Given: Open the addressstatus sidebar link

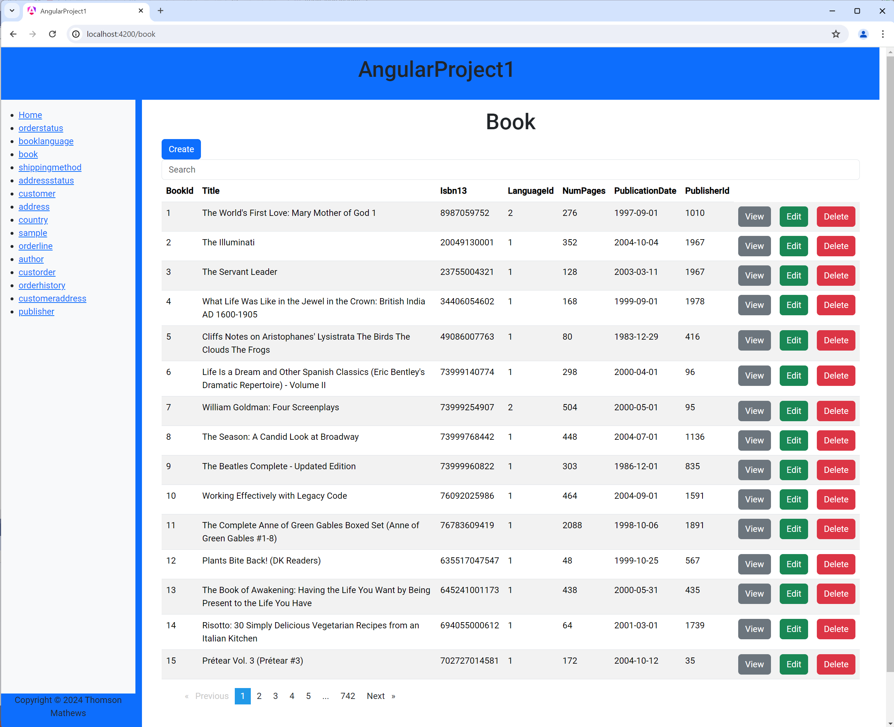Looking at the screenshot, I should point(46,181).
